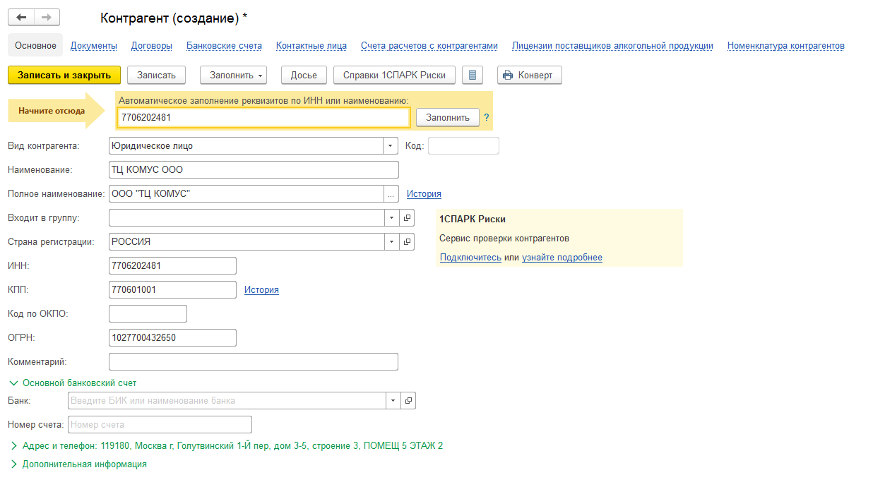The width and height of the screenshot is (885, 487).
Task: Click the ellipsis button for Полное наименование
Action: click(391, 194)
